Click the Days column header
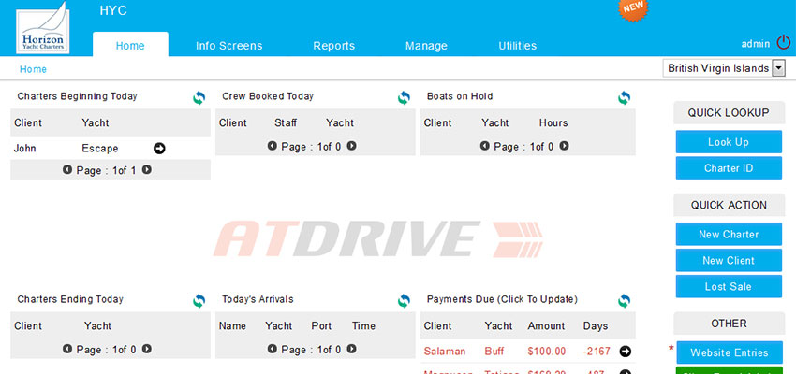 (x=596, y=326)
